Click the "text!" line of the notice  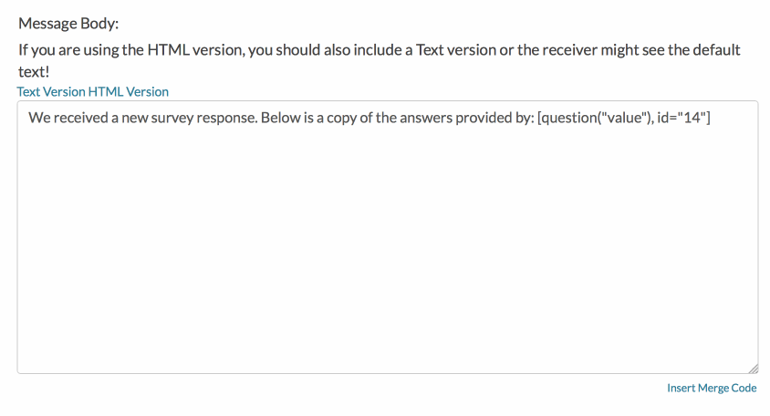(x=34, y=70)
